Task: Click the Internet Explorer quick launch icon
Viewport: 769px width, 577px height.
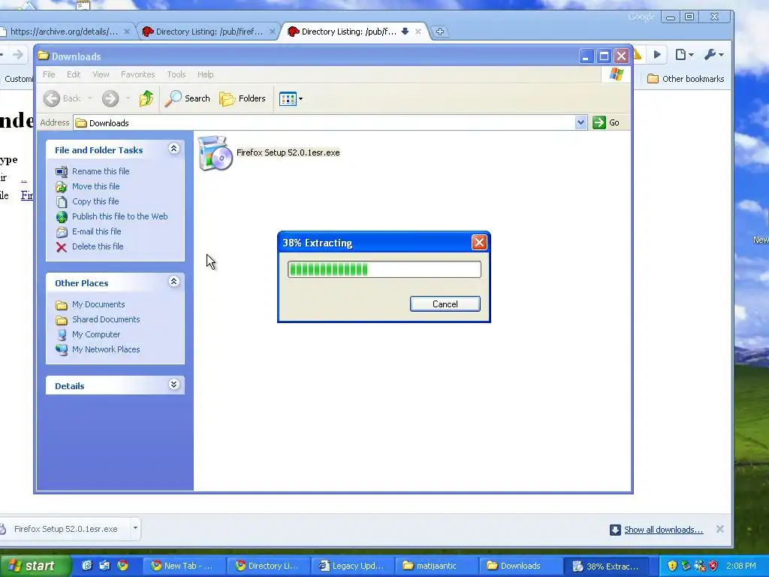Action: 87,566
